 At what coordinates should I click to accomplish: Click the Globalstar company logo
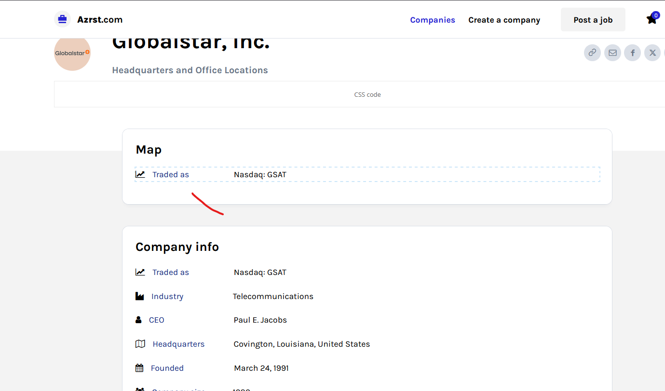pyautogui.click(x=72, y=53)
